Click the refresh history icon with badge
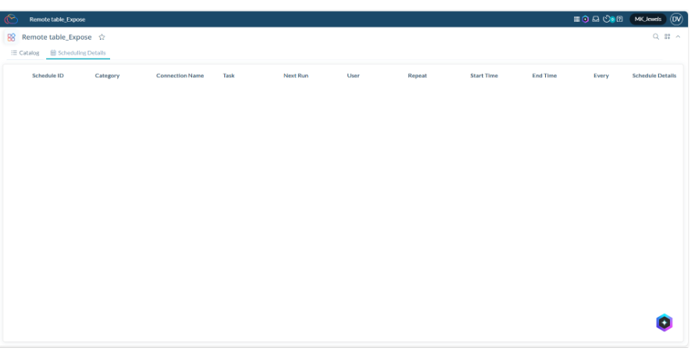 coord(608,19)
